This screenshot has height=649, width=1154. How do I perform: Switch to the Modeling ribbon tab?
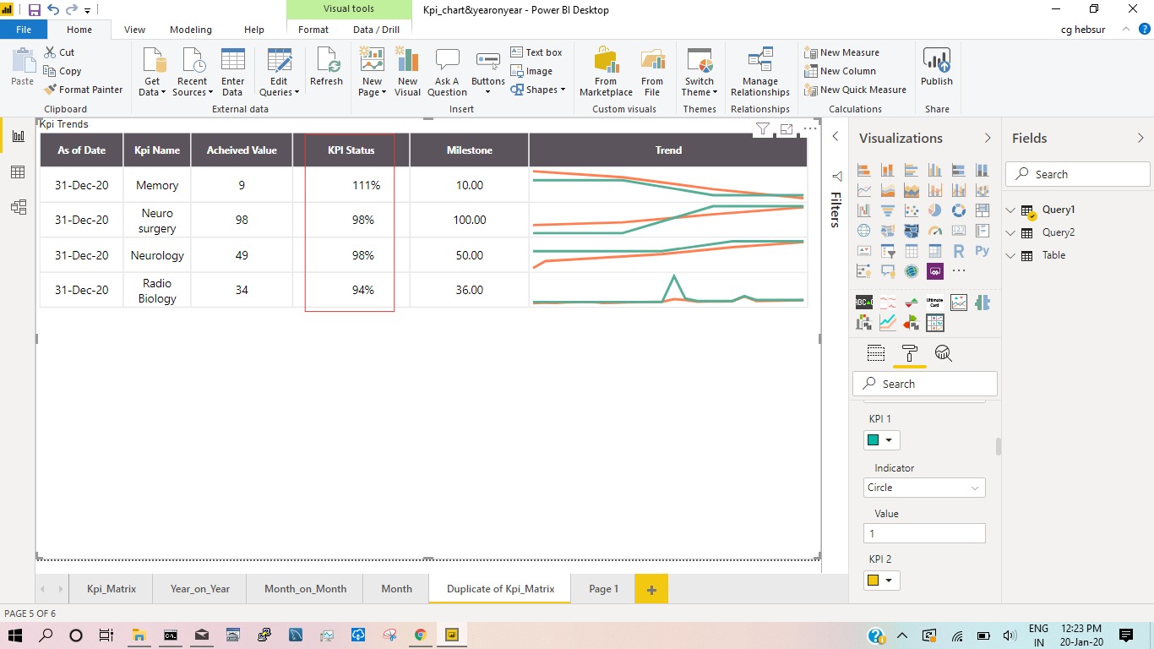click(191, 30)
